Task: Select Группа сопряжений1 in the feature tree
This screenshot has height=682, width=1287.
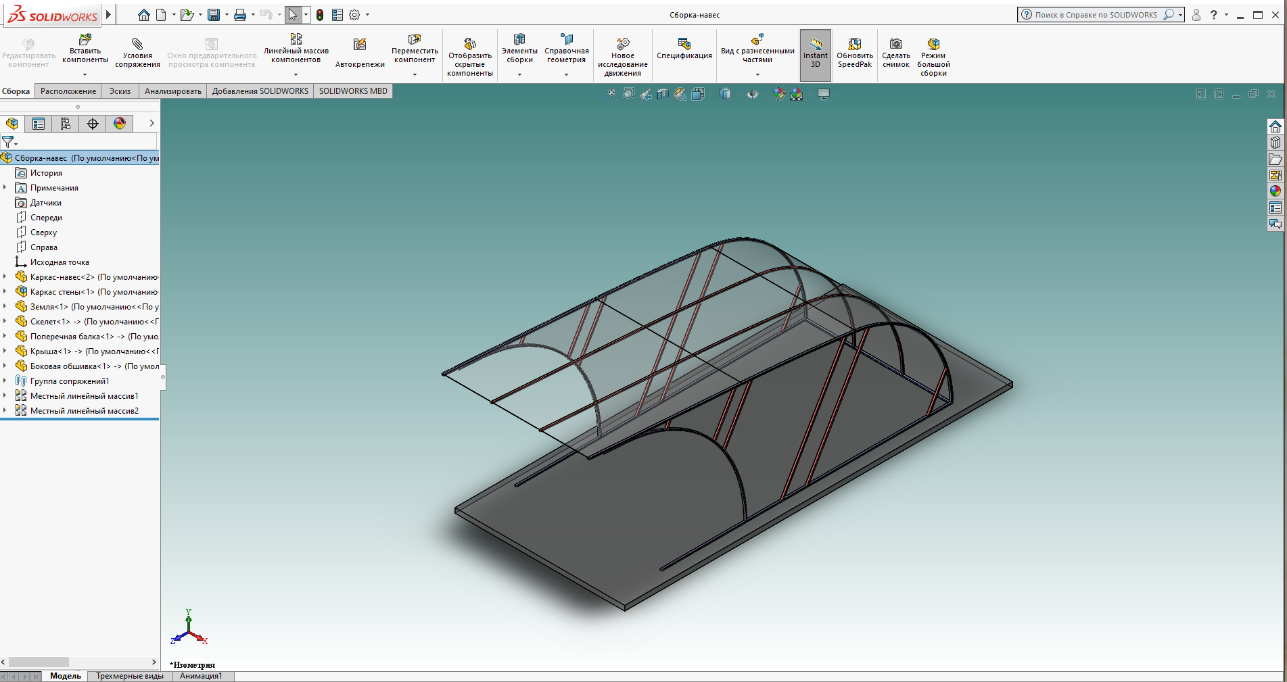Action: click(69, 381)
